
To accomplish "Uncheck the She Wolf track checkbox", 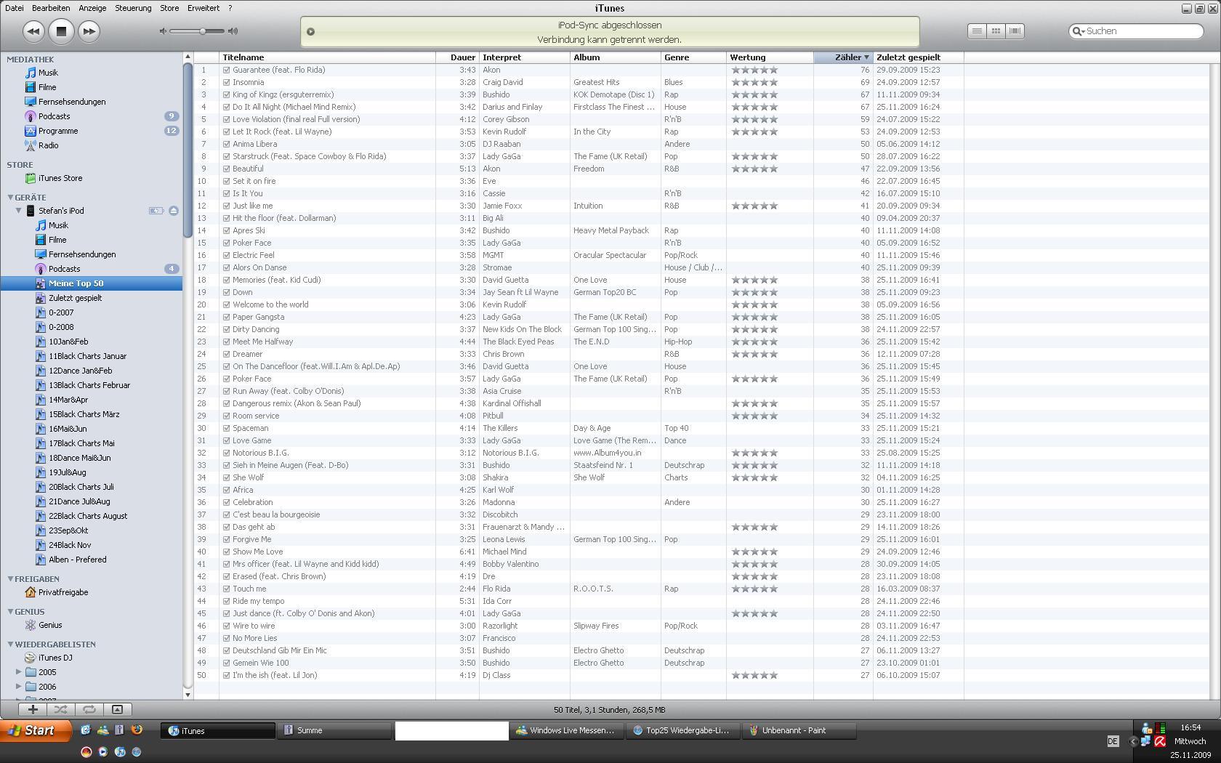I will pyautogui.click(x=226, y=478).
